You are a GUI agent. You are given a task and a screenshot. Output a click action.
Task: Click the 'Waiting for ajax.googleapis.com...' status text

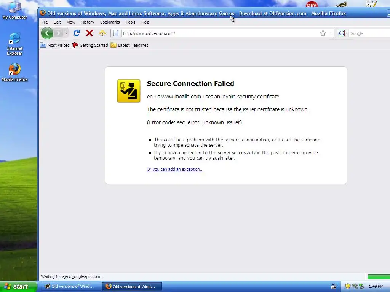(72, 276)
